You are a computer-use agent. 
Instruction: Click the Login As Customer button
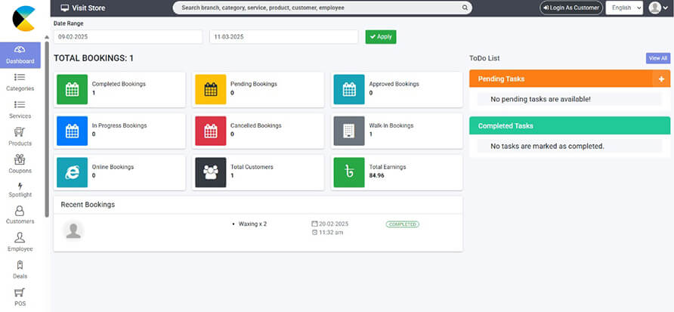pyautogui.click(x=570, y=8)
